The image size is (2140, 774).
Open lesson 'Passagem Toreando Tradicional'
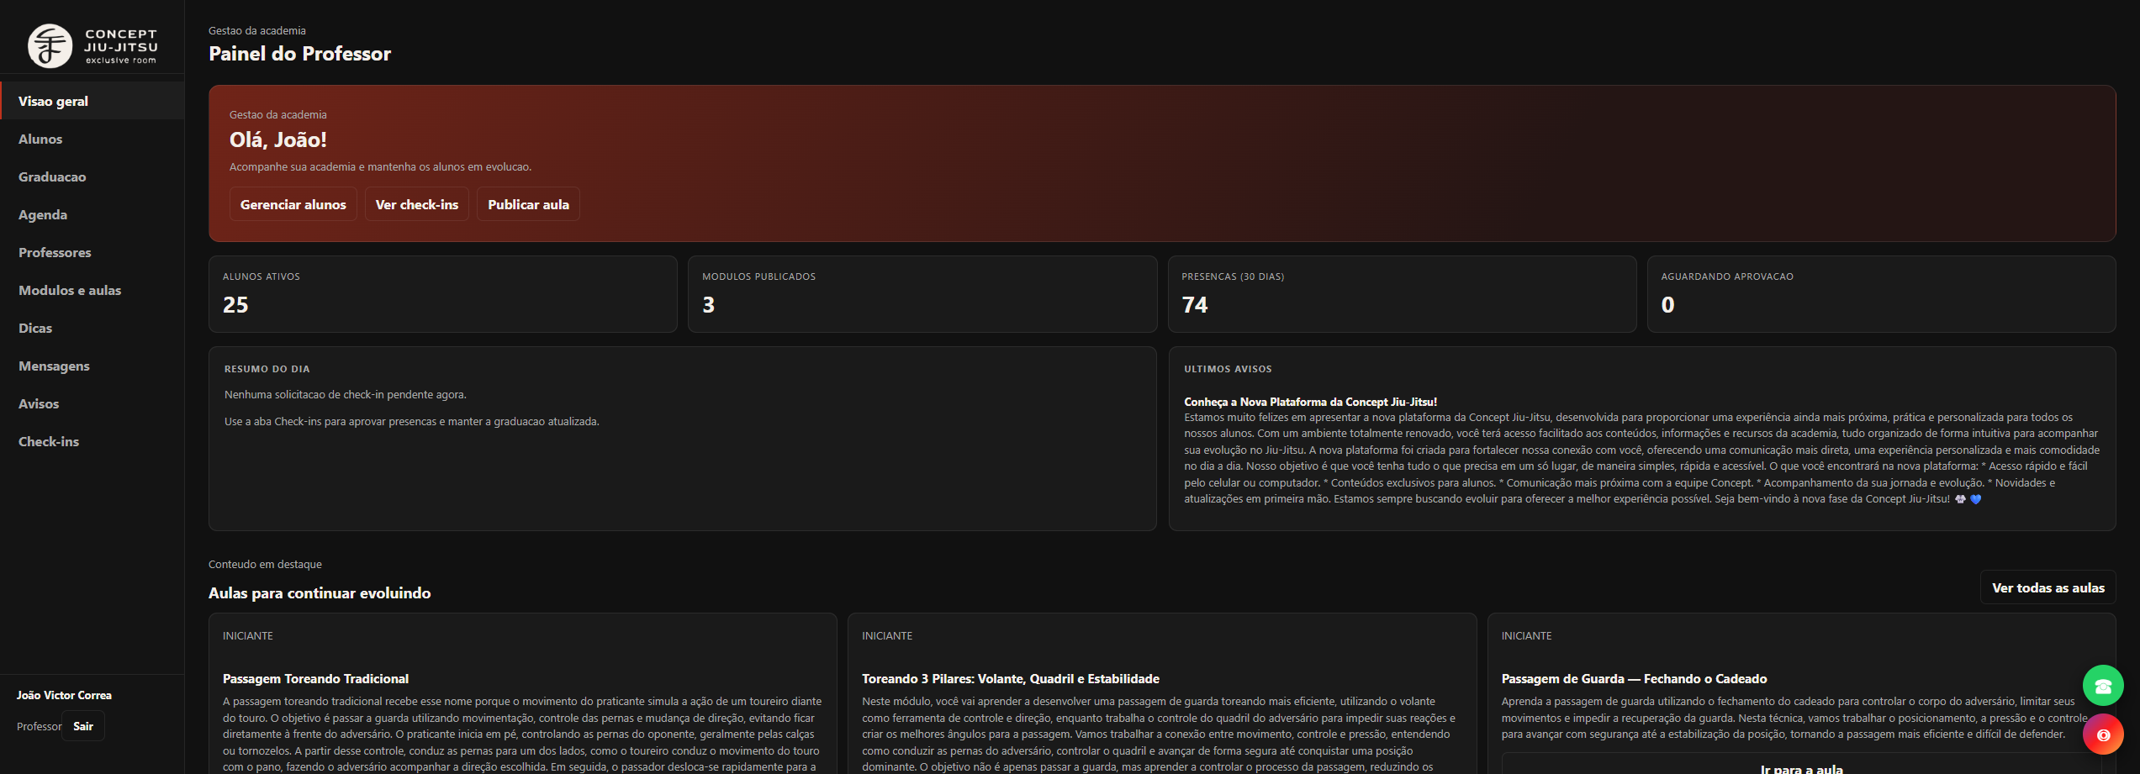pyautogui.click(x=316, y=679)
